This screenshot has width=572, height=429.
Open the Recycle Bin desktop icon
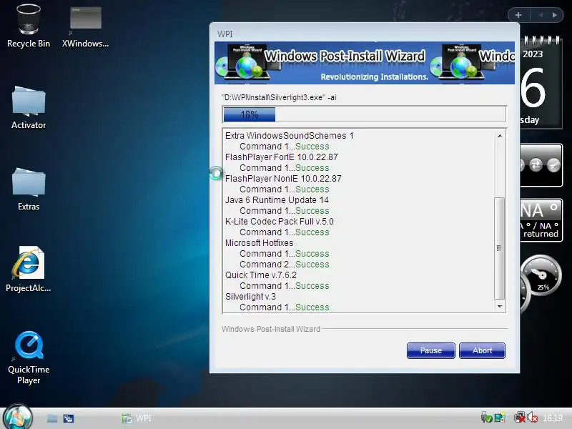pos(29,26)
